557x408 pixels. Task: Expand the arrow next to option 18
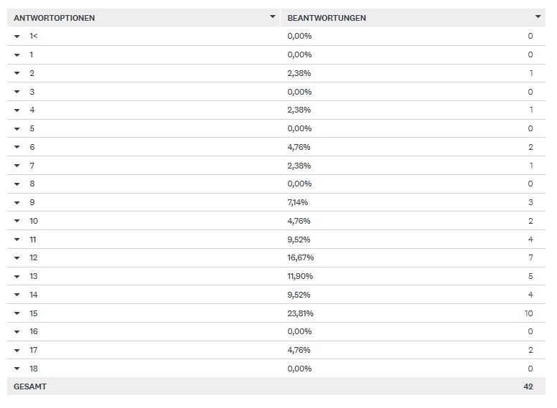coord(17,369)
